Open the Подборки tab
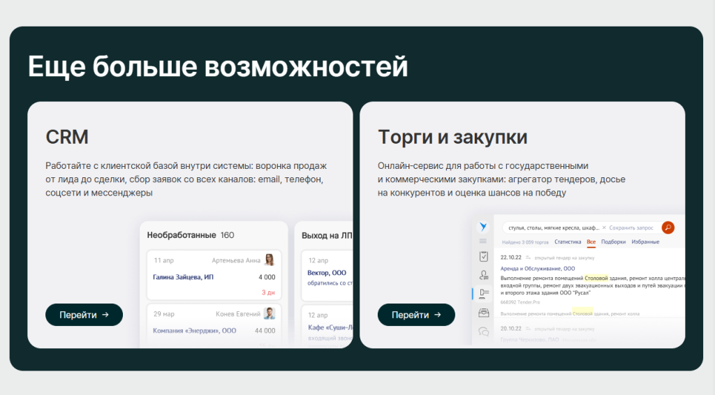 613,242
